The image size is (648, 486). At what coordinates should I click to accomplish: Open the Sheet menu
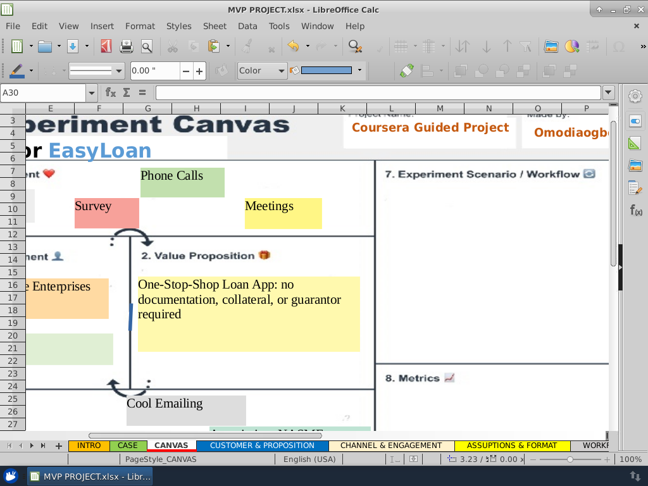pyautogui.click(x=215, y=26)
